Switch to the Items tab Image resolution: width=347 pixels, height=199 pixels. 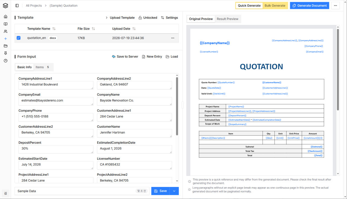click(43, 67)
